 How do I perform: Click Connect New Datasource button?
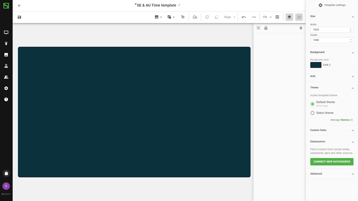tap(332, 162)
